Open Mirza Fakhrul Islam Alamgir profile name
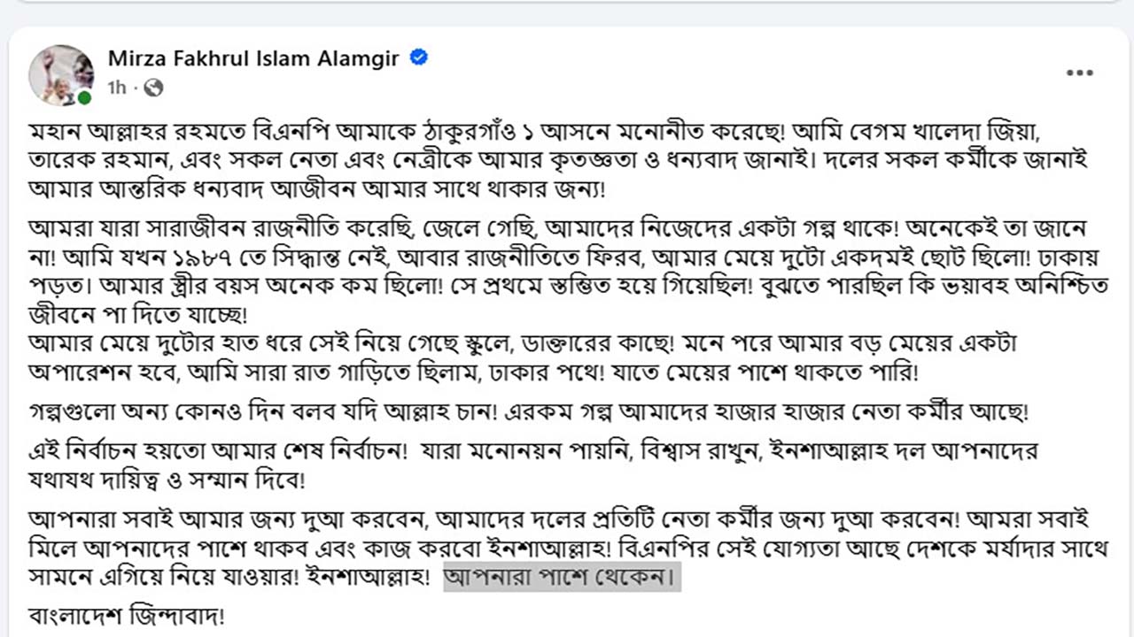 (254, 58)
